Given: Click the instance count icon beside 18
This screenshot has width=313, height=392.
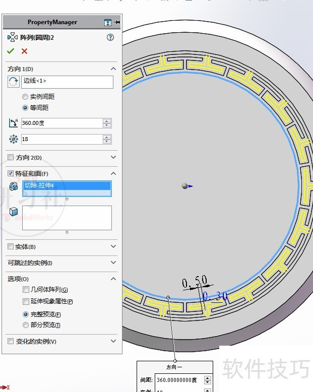Looking at the screenshot, I should click(13, 140).
